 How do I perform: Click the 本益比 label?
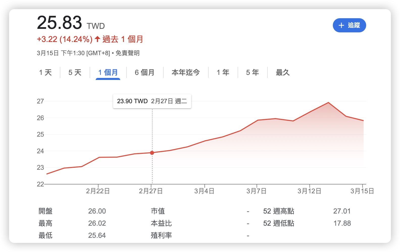click(x=161, y=223)
